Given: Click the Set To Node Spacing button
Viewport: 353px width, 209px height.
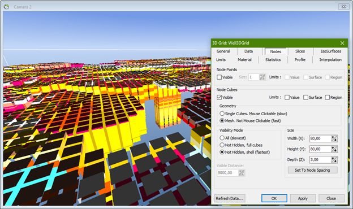Looking at the screenshot, I should 312,170.
